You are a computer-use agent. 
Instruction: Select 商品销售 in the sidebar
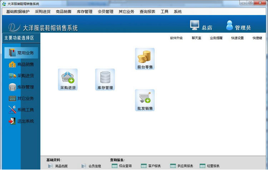point(21,64)
